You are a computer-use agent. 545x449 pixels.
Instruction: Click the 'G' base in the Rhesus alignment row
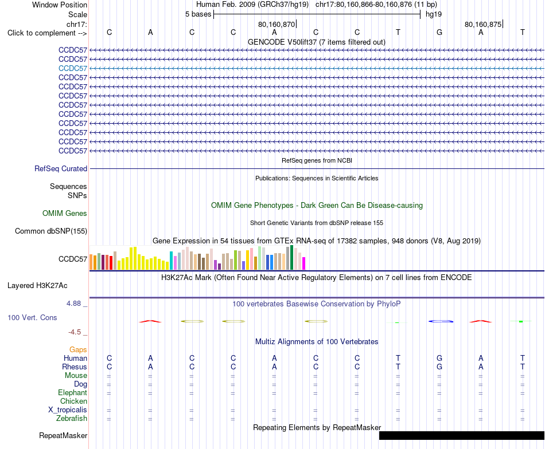tap(439, 367)
